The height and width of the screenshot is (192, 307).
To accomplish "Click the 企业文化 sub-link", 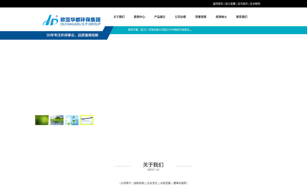I will point(152,183).
